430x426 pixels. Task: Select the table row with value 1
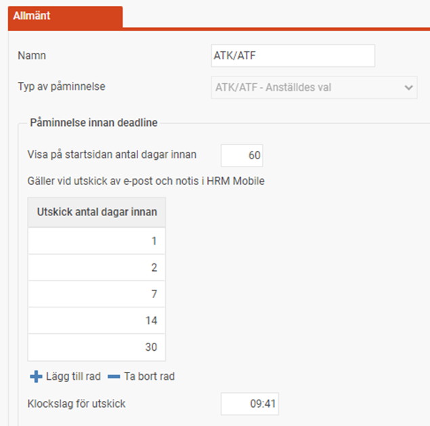[96, 241]
